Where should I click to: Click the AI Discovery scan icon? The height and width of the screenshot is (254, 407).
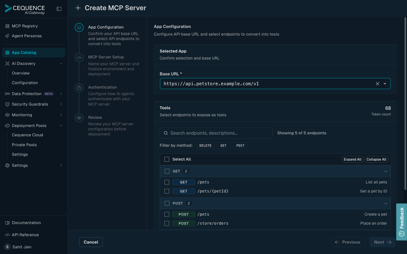coord(7,63)
